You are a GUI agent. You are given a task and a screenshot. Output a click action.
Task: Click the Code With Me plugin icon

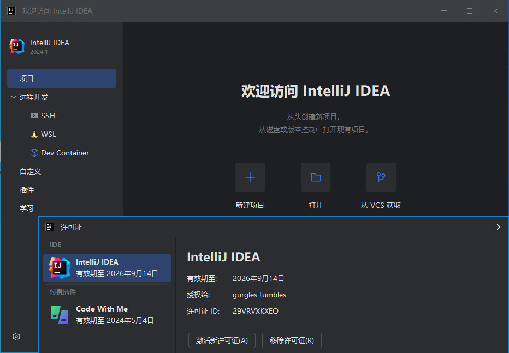[60, 315]
